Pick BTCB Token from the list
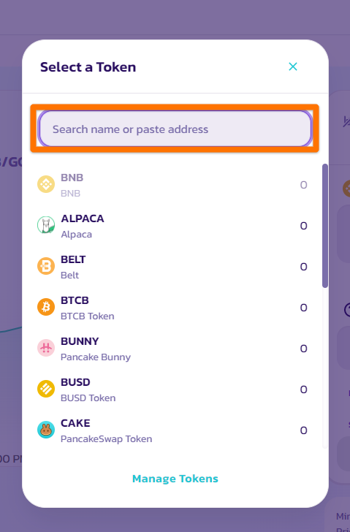The image size is (350, 532). pyautogui.click(x=172, y=308)
